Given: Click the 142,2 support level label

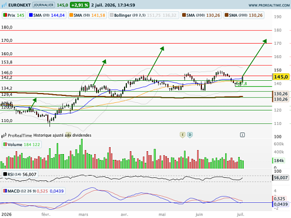Looking at the screenshot, I should (x=7, y=77).
